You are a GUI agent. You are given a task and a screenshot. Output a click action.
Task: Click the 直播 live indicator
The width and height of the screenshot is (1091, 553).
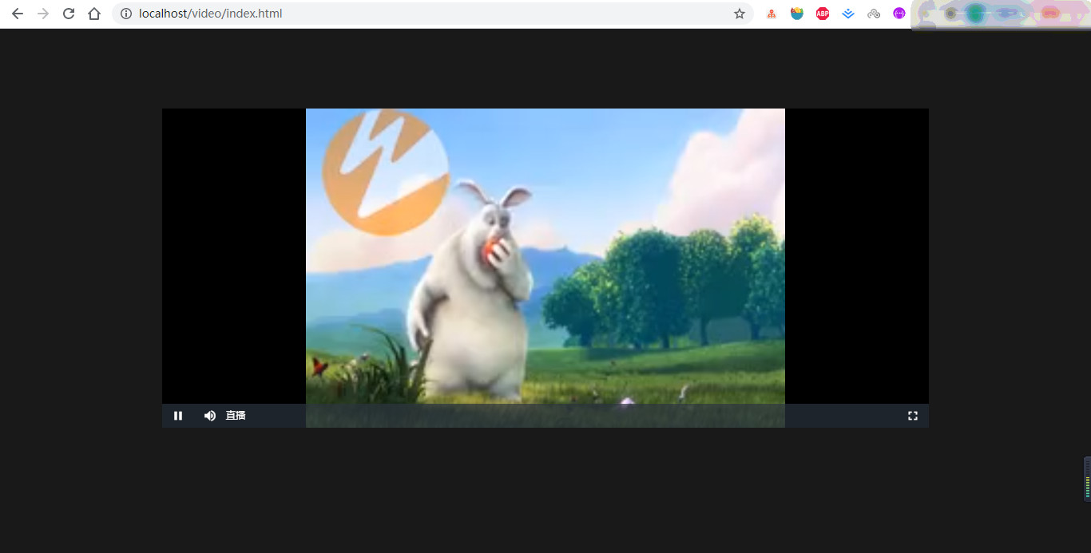pos(236,416)
